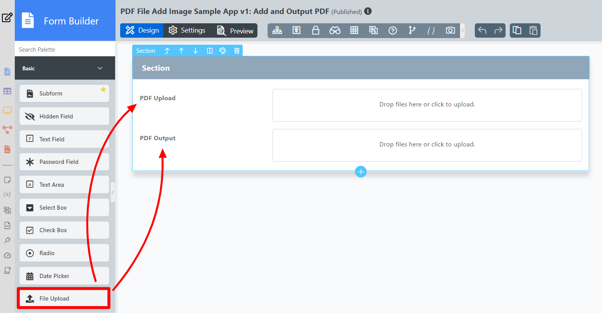Open the gauge performance sidebar icon
Viewport: 602px width, 313px height.
tap(7, 255)
